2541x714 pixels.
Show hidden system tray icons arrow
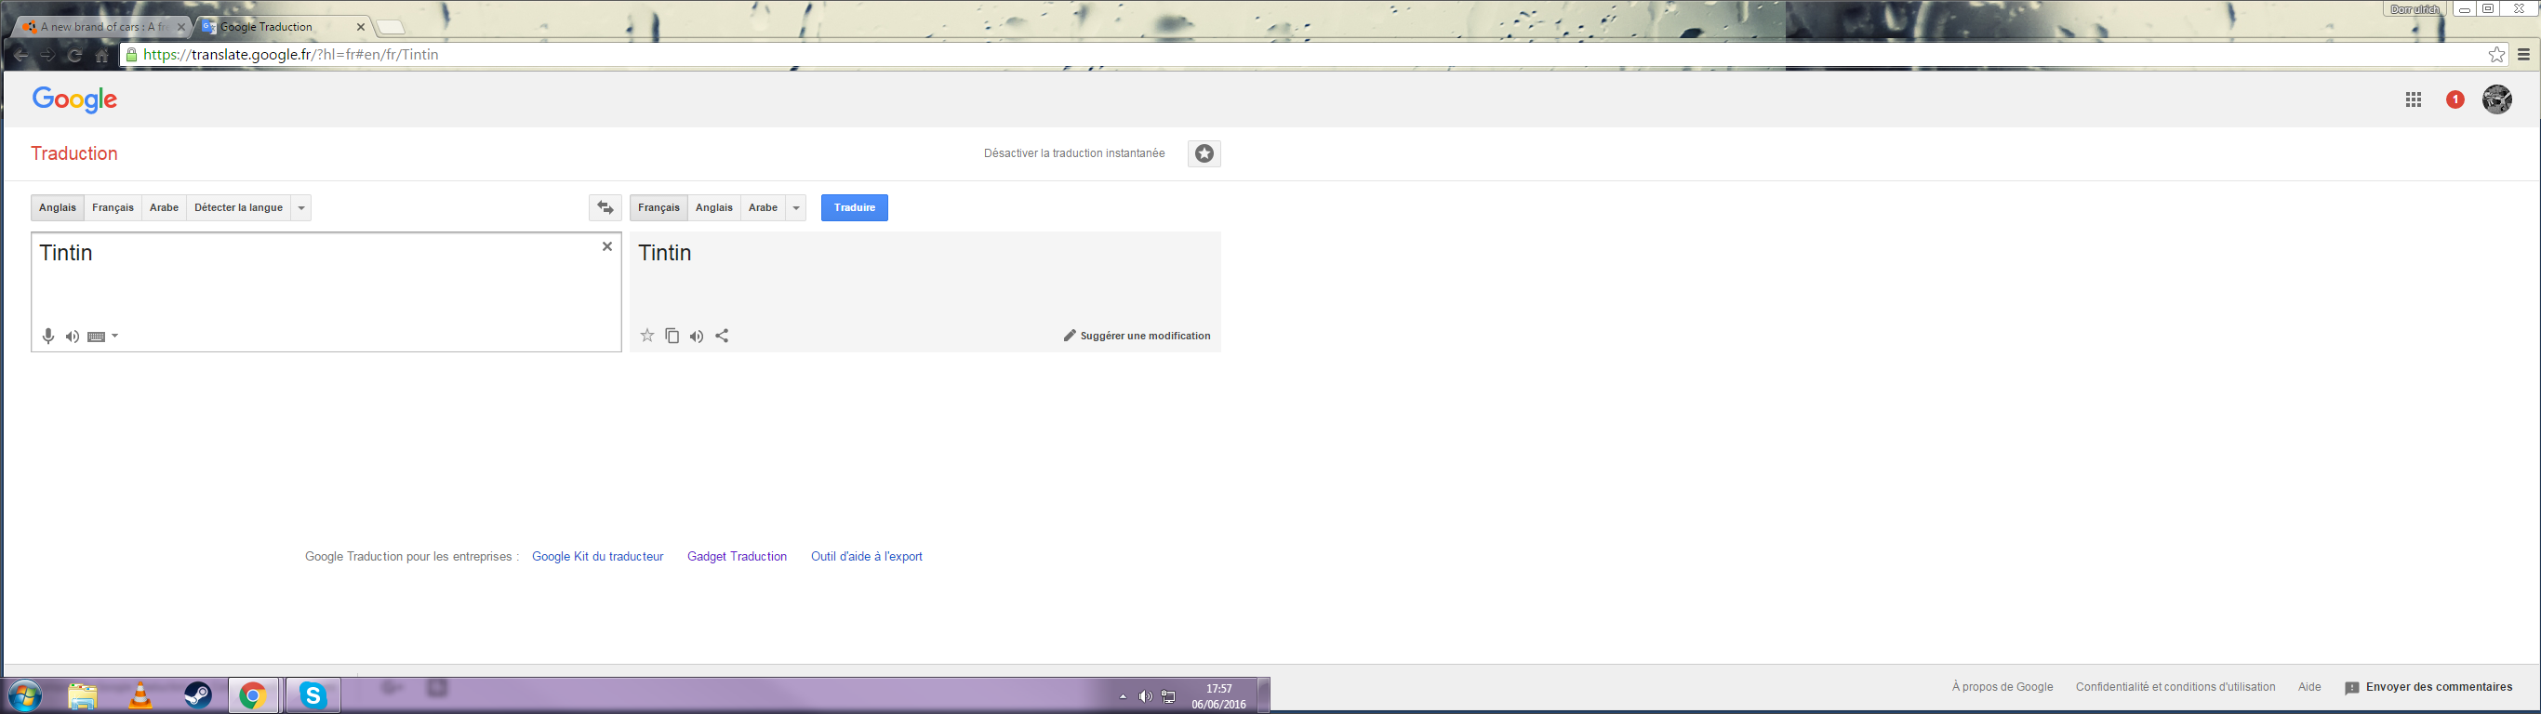pos(1123,696)
